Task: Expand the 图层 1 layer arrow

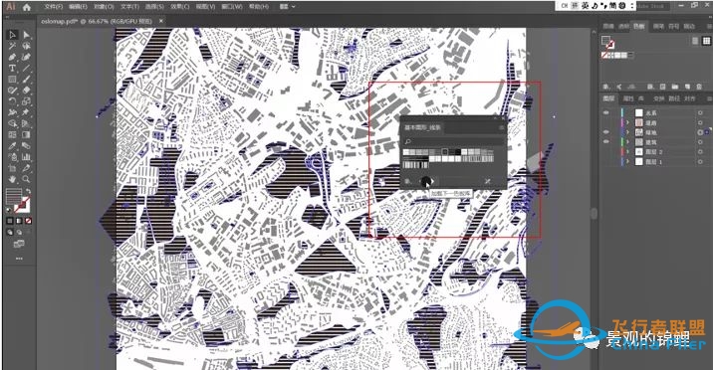Action: 628,161
